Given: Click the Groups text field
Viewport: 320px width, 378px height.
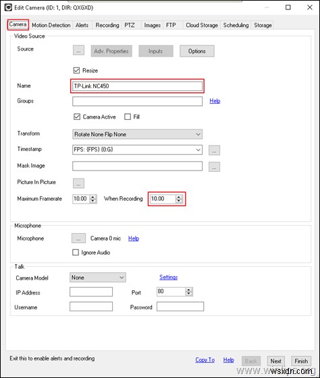Looking at the screenshot, I should coord(137,101).
